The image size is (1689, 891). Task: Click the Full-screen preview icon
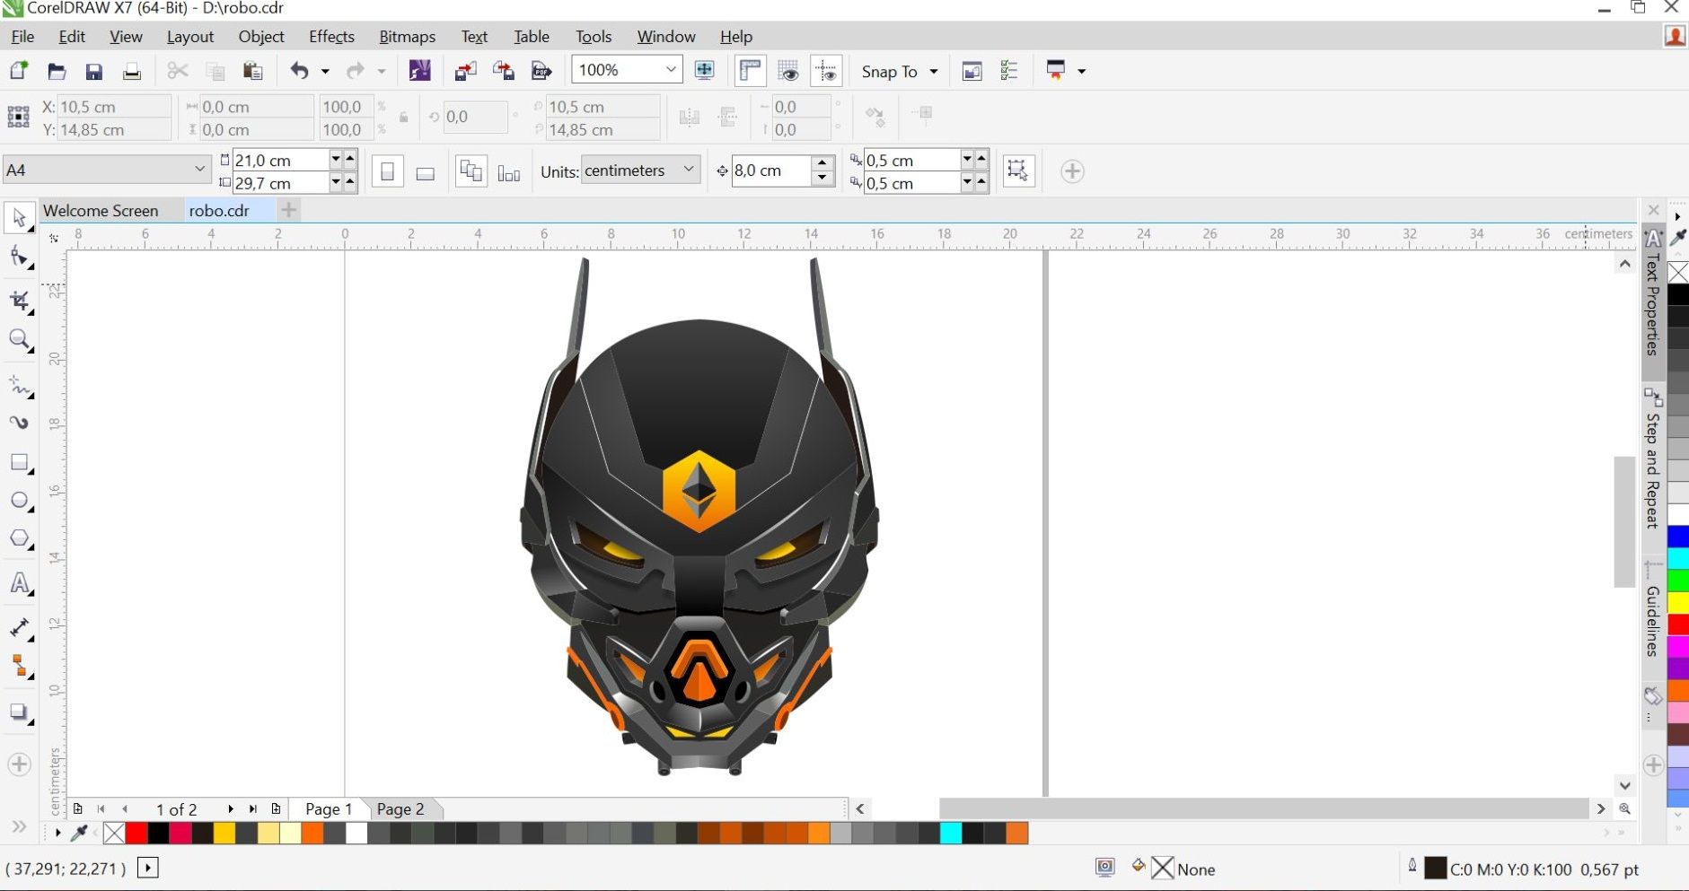704,71
